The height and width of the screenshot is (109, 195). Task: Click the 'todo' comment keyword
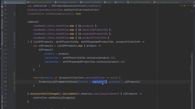[78, 14]
